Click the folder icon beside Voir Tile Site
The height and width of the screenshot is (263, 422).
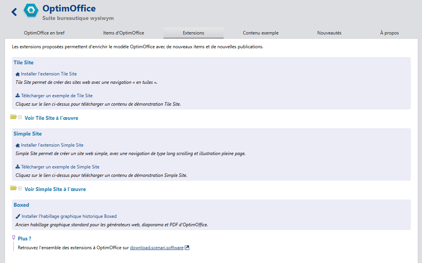(x=13, y=117)
